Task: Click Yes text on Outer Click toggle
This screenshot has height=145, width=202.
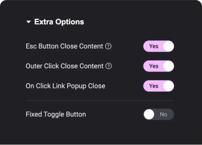Action: tap(154, 66)
